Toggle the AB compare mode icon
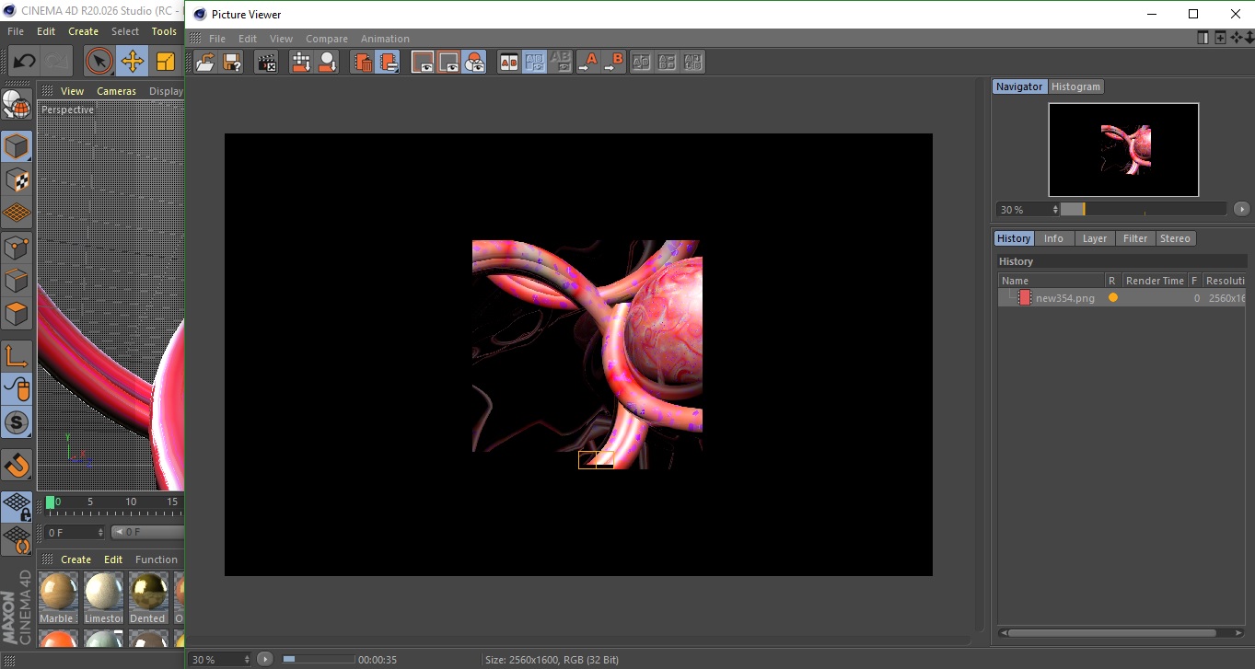The image size is (1255, 669). tap(508, 63)
